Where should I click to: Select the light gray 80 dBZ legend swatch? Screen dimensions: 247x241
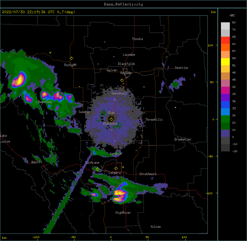click(225, 26)
